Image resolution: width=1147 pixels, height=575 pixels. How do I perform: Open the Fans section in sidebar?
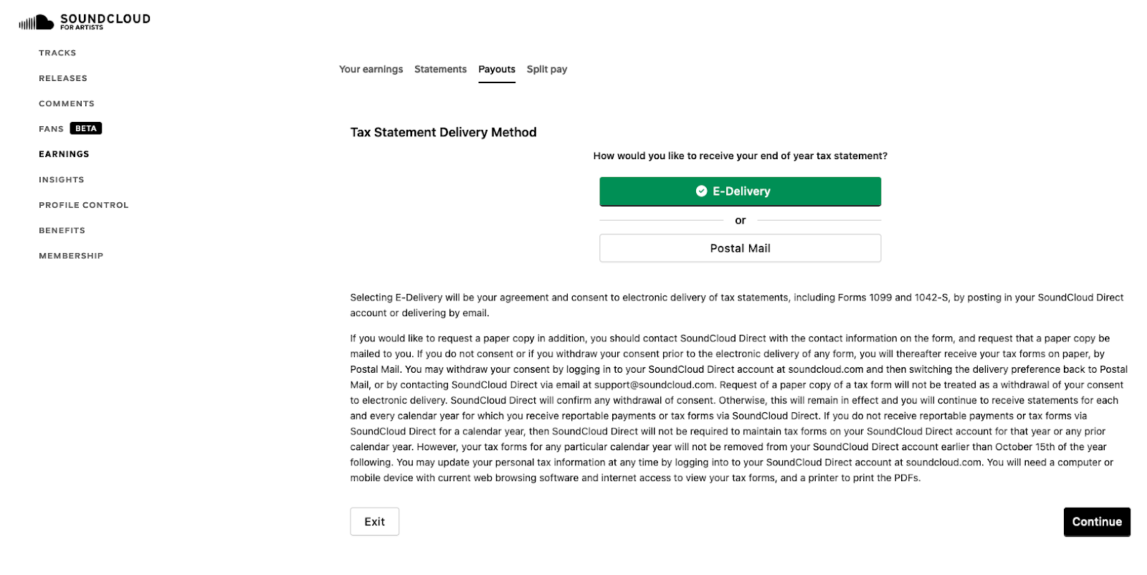click(50, 128)
